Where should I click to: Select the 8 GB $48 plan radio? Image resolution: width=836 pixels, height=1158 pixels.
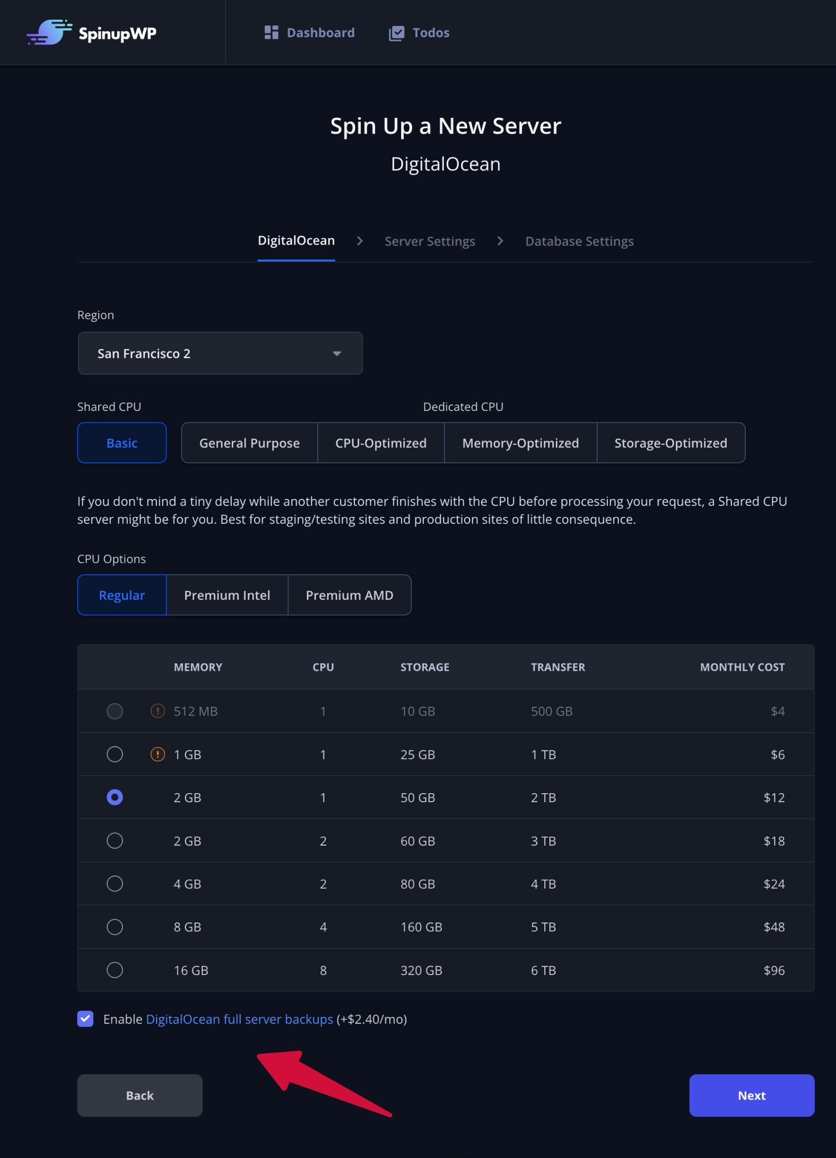click(115, 927)
